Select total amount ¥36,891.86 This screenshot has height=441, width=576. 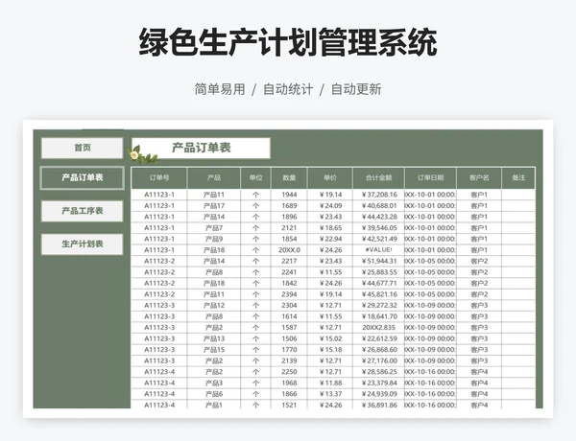pos(378,405)
